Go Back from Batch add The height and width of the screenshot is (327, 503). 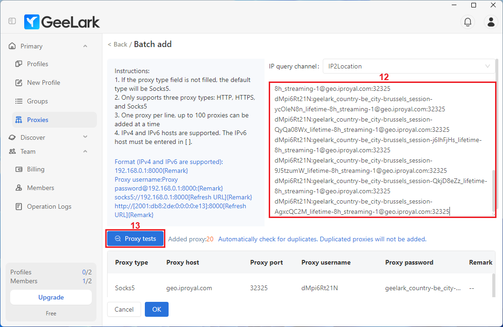point(117,45)
